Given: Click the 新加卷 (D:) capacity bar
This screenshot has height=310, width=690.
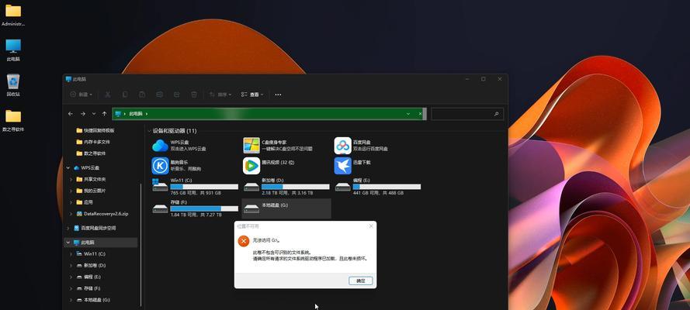Looking at the screenshot, I should (x=295, y=187).
